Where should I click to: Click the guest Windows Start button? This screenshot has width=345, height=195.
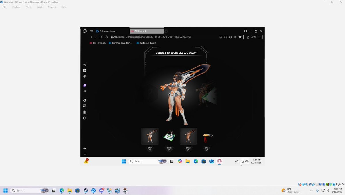(124, 161)
